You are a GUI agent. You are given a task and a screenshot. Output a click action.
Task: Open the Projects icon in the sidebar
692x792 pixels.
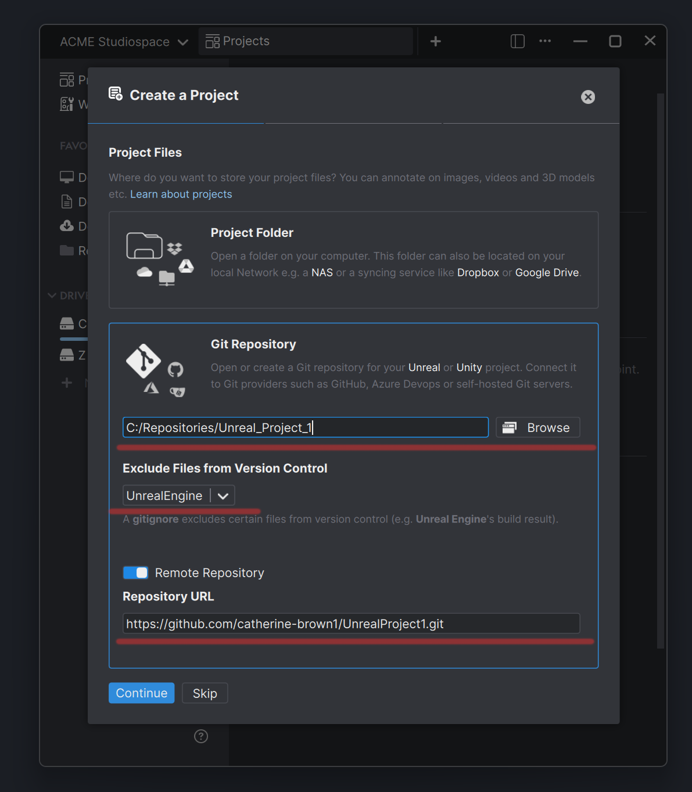(x=67, y=80)
